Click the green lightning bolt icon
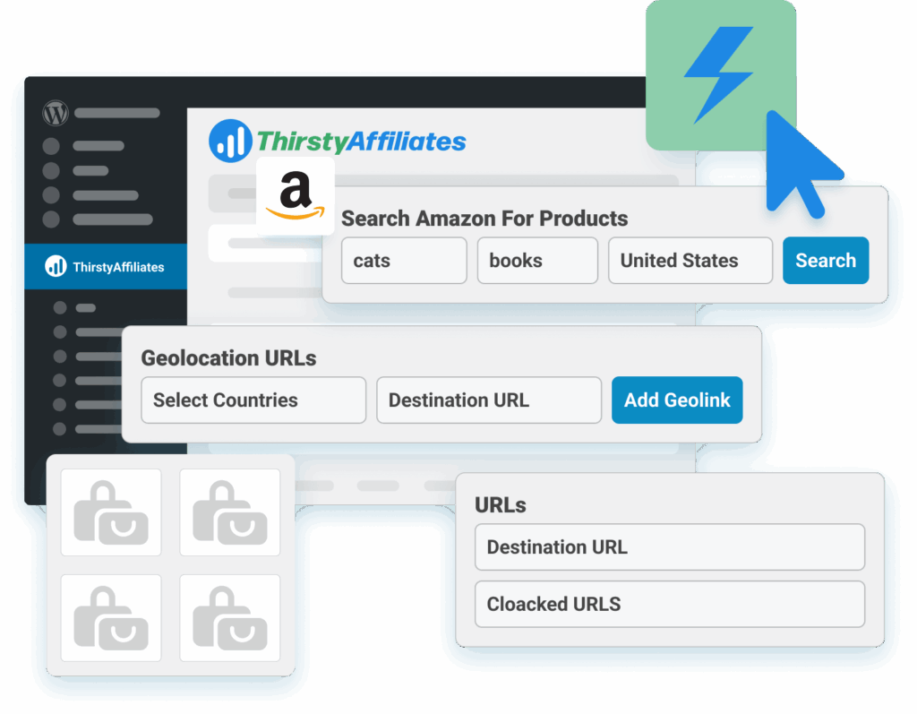917x714 pixels. [721, 75]
